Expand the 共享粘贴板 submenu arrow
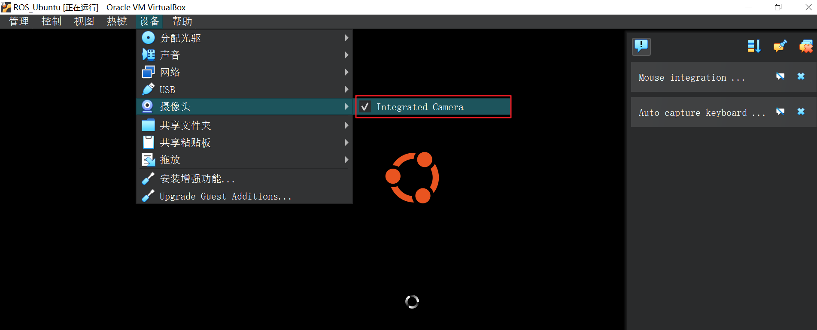Screen dimensions: 817x330 tap(346, 142)
